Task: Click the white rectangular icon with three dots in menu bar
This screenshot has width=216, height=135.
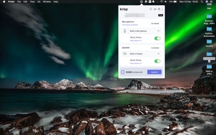Action: (150, 2)
